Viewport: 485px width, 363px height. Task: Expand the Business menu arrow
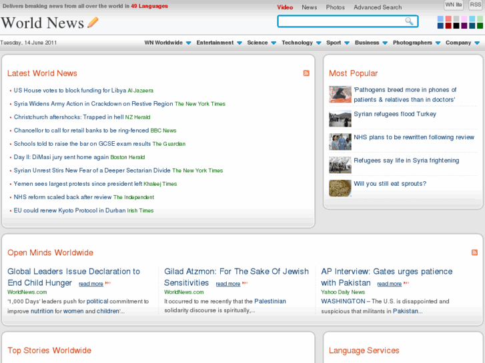pyautogui.click(x=385, y=43)
